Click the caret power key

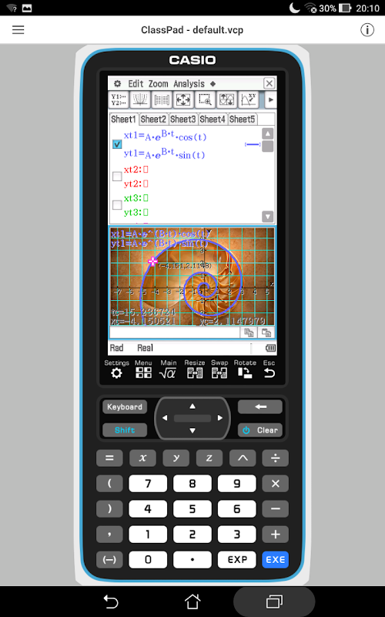(243, 458)
